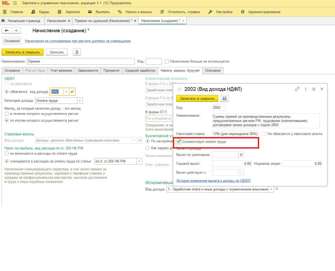335x271 pixels.
Task: Click the get link icon in dialog
Action: coord(297,89)
